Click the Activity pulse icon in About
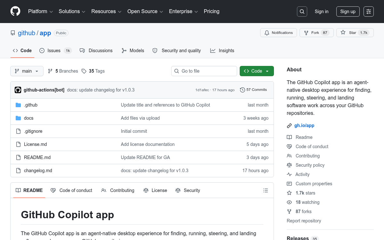This screenshot has height=240, width=384. [x=289, y=174]
